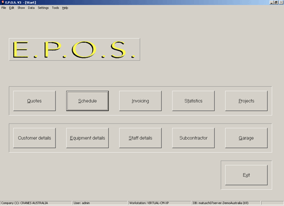284x206 pixels.
Task: Open the Garage module
Action: coord(246,138)
